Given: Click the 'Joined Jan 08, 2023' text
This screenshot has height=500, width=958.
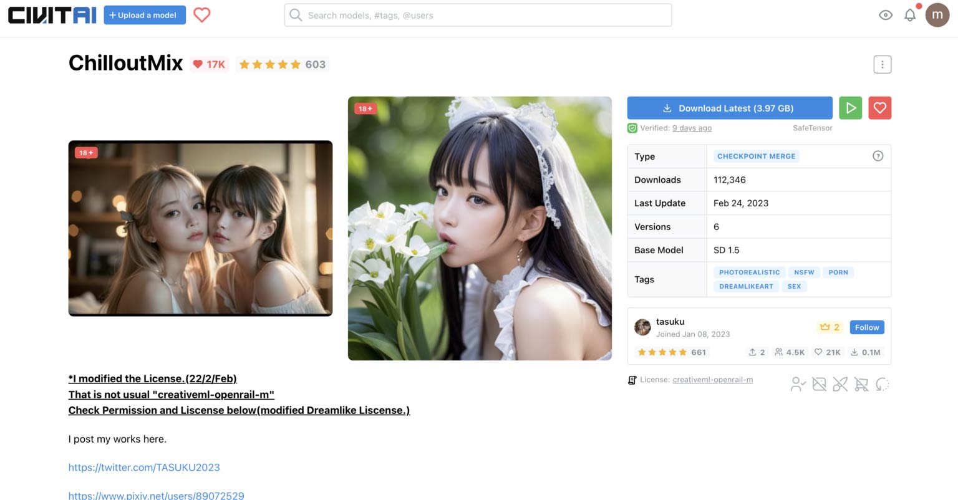Looking at the screenshot, I should (693, 334).
